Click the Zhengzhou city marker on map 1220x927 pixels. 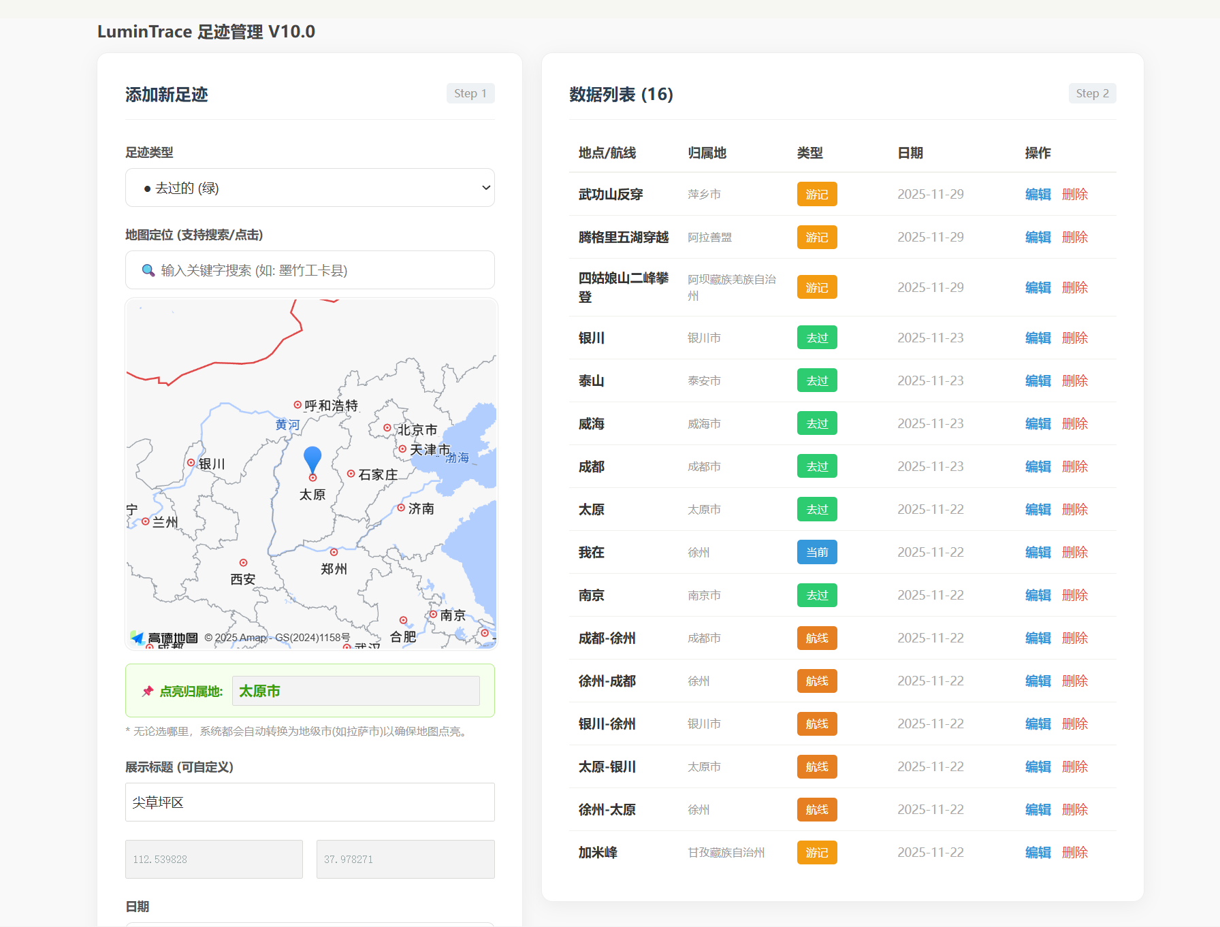[334, 553]
